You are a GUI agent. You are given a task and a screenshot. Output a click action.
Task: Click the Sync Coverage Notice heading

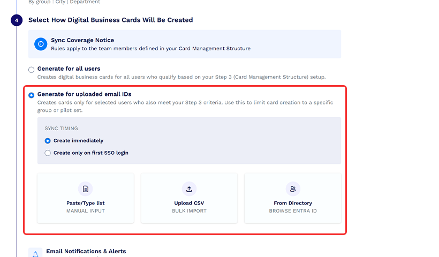point(82,40)
